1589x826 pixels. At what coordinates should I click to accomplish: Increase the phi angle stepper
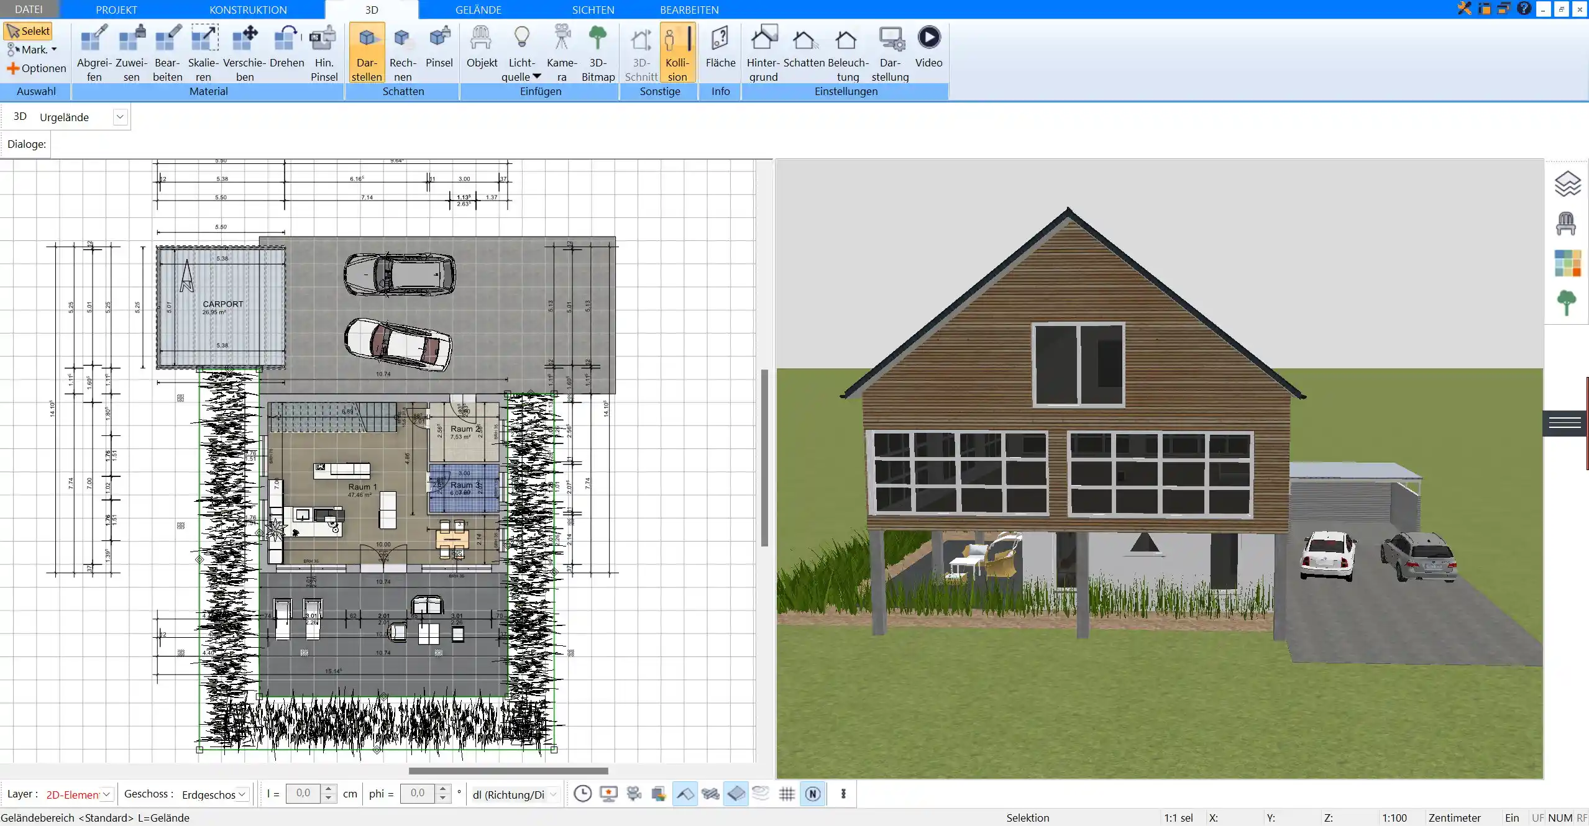442,789
